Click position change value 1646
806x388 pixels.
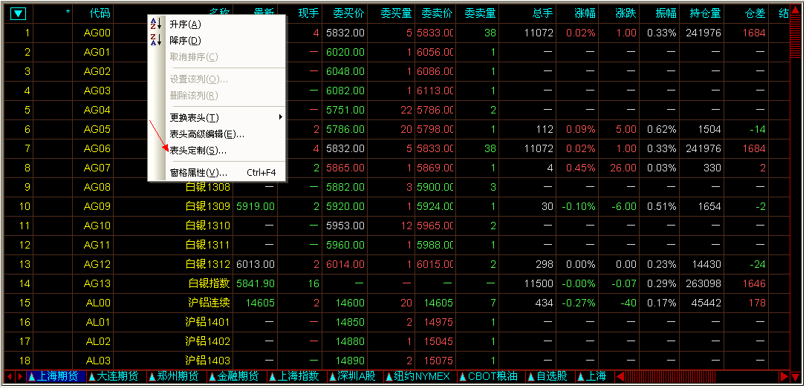753,283
